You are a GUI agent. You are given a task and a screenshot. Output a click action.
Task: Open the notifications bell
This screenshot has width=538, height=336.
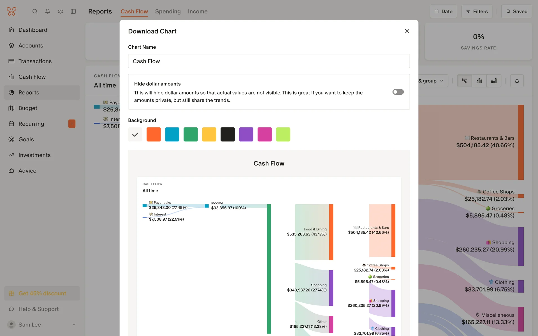click(x=48, y=11)
